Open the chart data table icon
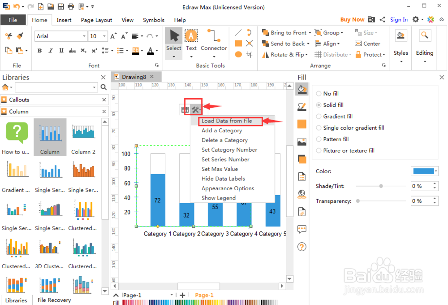This screenshot has width=448, height=305. [185, 109]
